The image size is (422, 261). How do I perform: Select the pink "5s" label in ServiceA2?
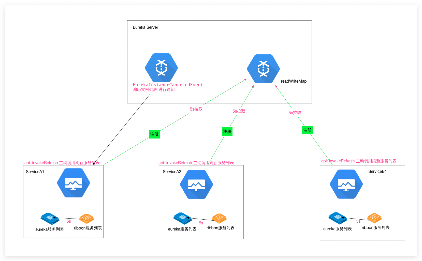click(201, 223)
